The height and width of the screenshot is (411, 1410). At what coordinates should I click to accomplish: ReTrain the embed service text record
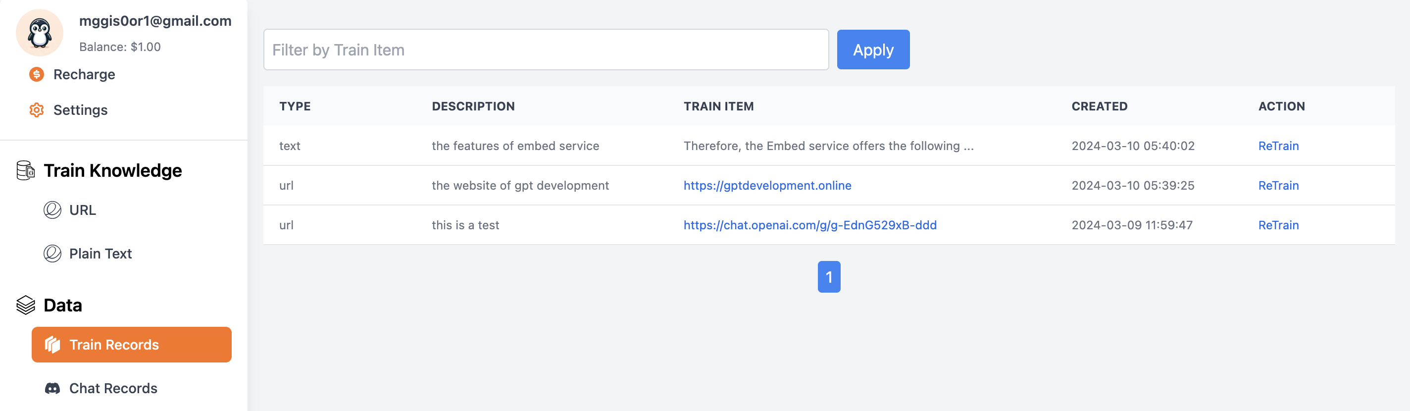[x=1278, y=146]
